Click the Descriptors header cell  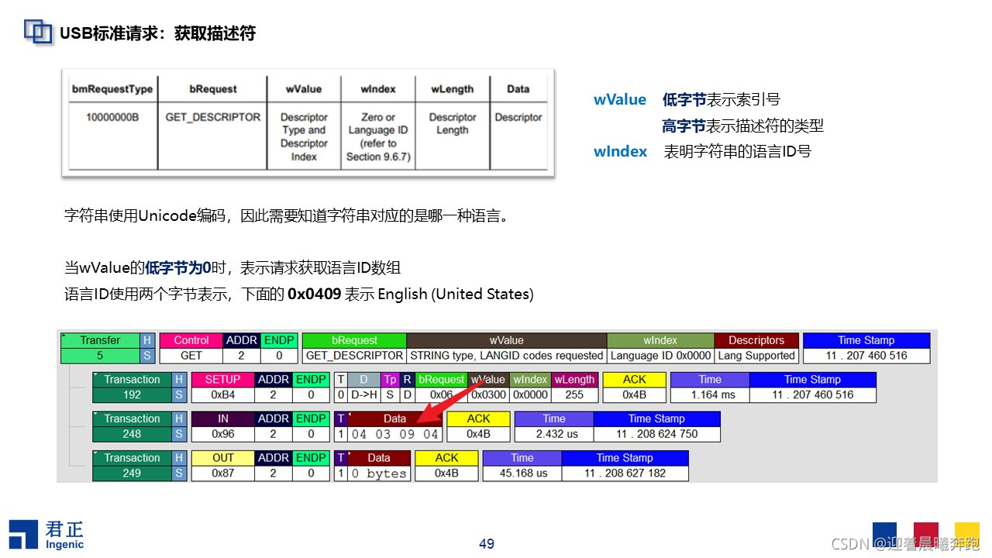(756, 340)
